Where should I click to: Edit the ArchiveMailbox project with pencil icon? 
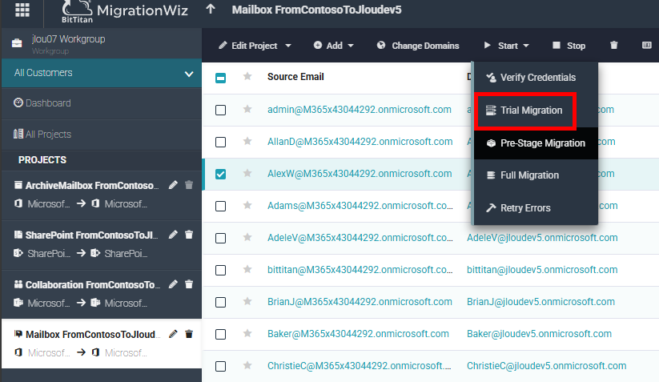173,185
